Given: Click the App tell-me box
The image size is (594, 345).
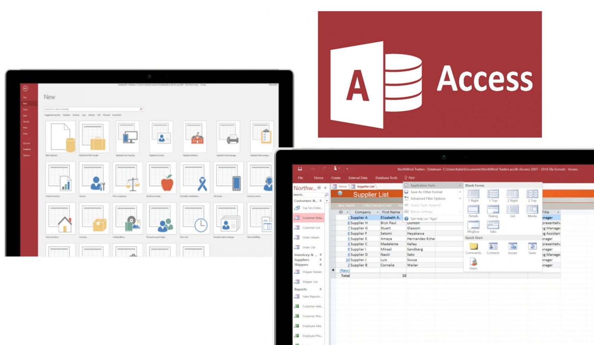Looking at the screenshot, I should pos(409,178).
